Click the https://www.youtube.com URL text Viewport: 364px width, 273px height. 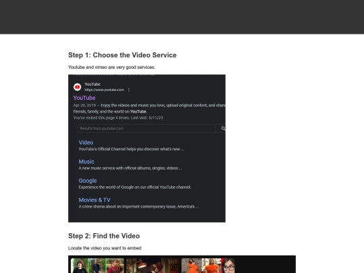tap(104, 90)
